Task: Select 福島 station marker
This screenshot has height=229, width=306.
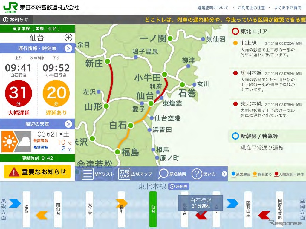Action: [x=117, y=152]
